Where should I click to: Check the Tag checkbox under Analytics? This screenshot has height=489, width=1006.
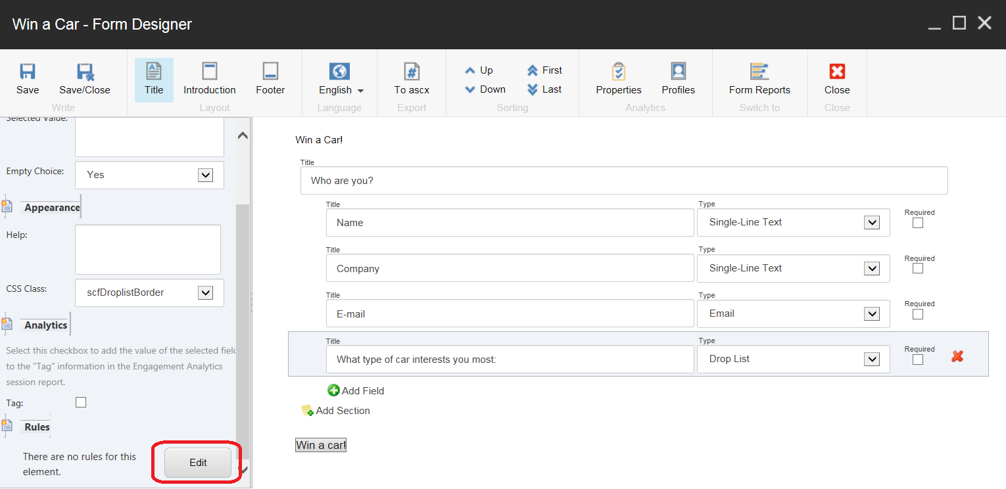[x=81, y=402]
